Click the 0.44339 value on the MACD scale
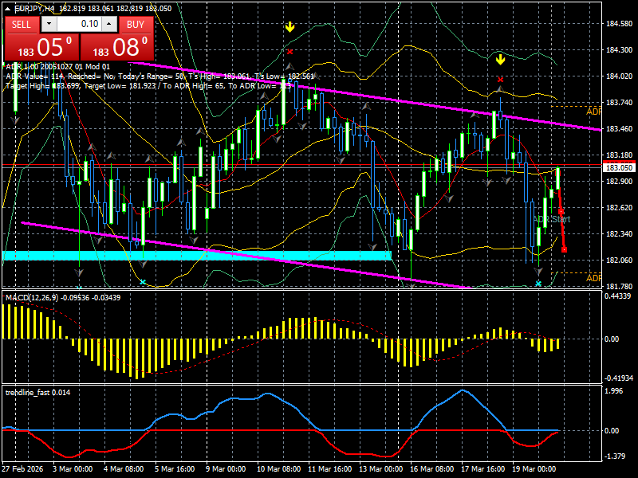This screenshot has height=478, width=638. click(x=617, y=296)
